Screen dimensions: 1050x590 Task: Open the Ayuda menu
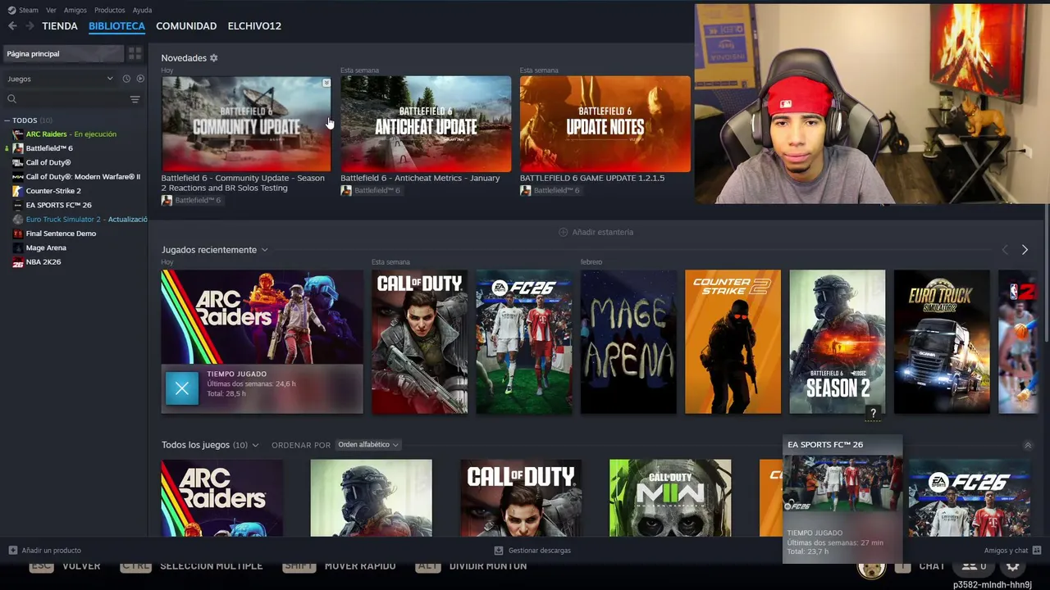142,10
